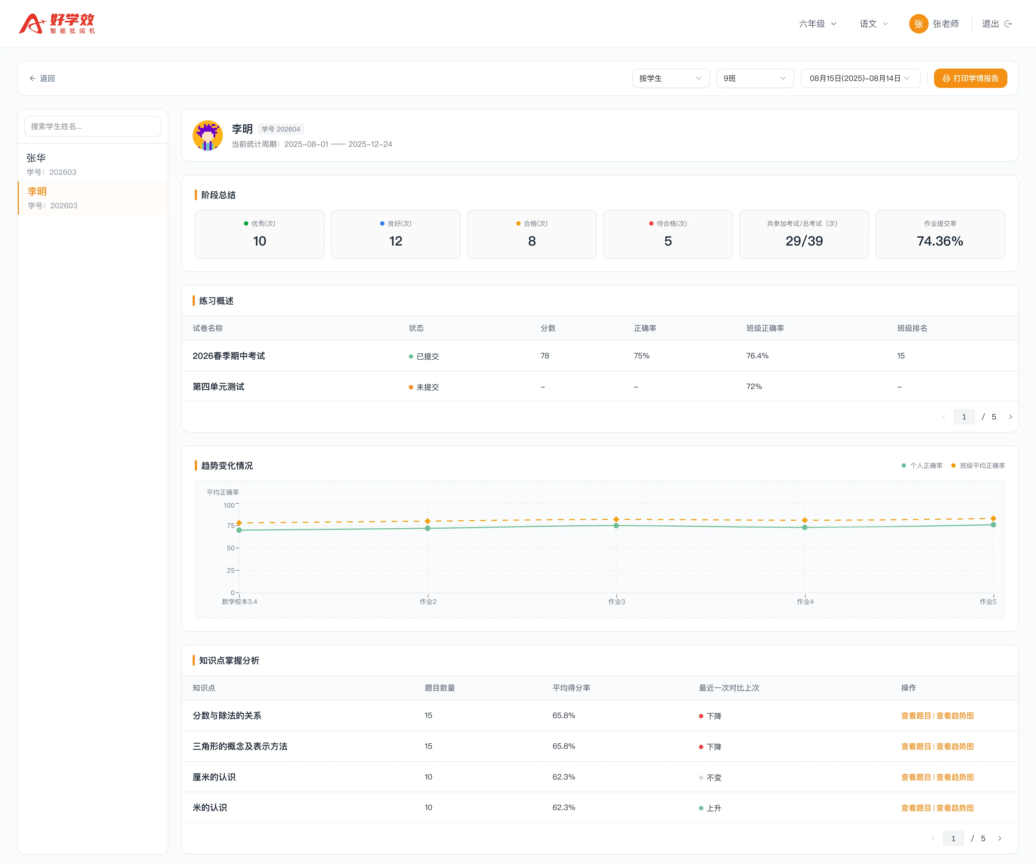The width and height of the screenshot is (1036, 864).
Task: Open the 六年级 grade dropdown
Action: pyautogui.click(x=818, y=24)
